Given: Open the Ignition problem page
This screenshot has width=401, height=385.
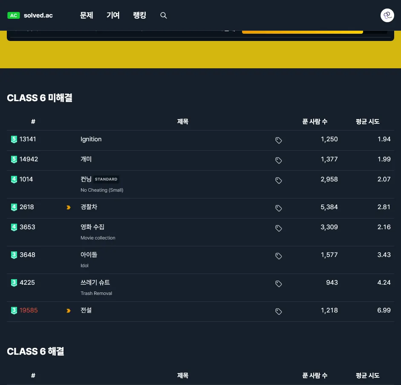Looking at the screenshot, I should click(x=91, y=139).
